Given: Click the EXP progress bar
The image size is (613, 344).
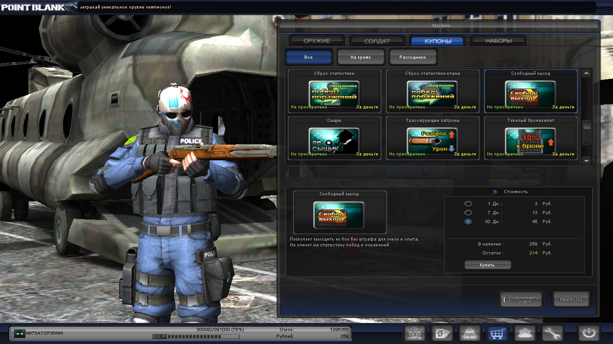Looking at the screenshot, I should click(x=196, y=336).
